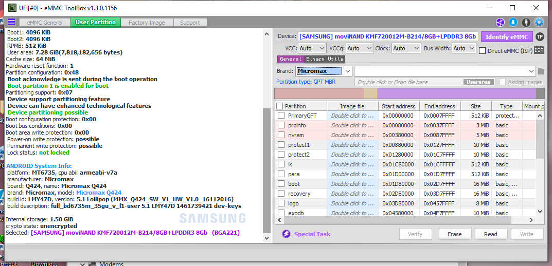The width and height of the screenshot is (552, 266).
Task: Select the User Partition tab
Action: [x=96, y=22]
